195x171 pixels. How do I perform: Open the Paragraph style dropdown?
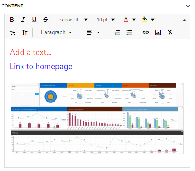[x=56, y=32]
